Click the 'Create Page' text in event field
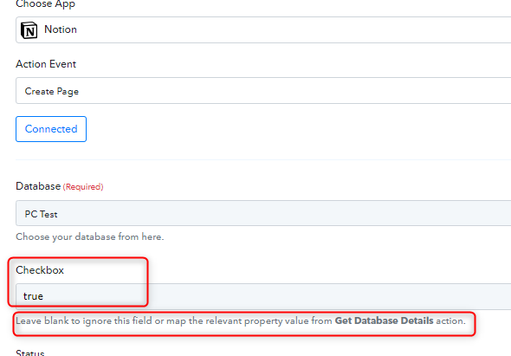 52,91
